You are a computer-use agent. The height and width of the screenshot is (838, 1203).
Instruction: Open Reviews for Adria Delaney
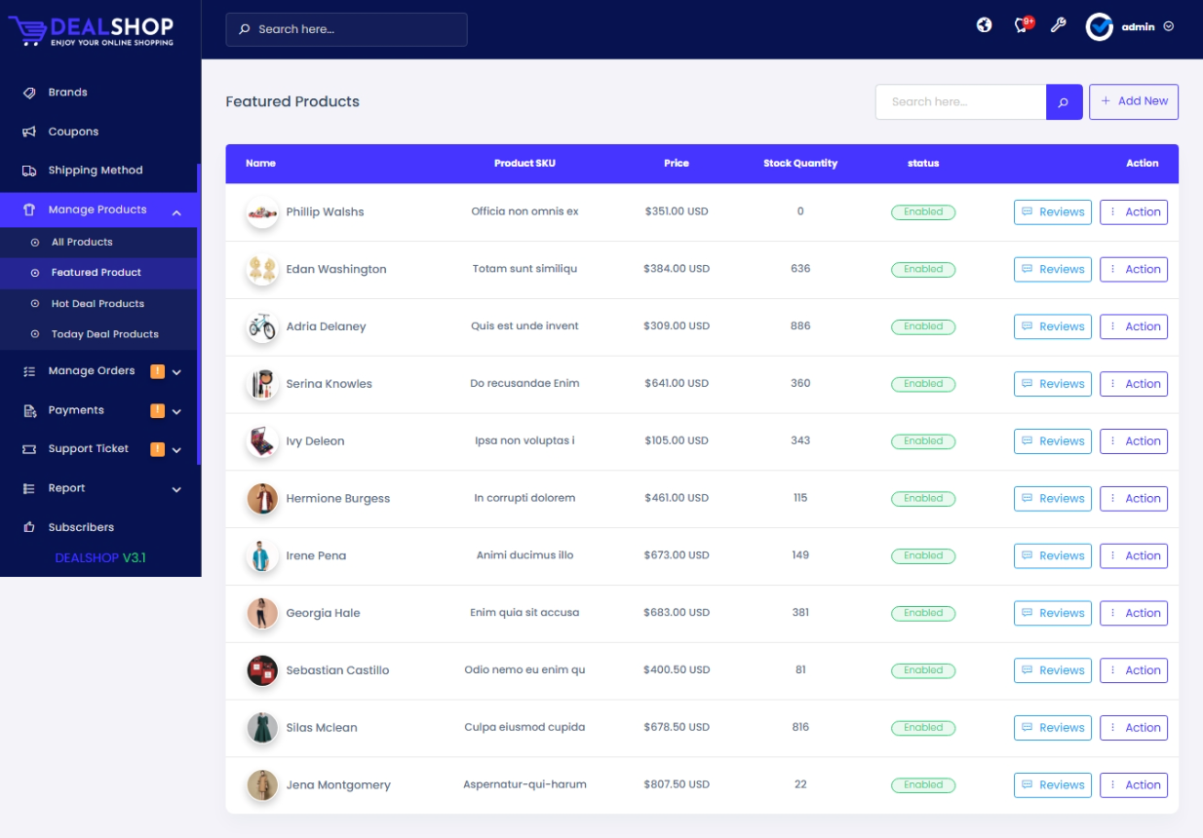[x=1052, y=326]
